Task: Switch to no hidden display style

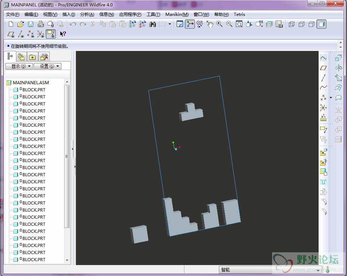Action: point(312,24)
